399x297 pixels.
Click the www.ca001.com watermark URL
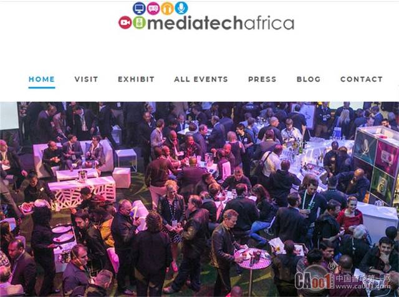pyautogui.click(x=363, y=286)
